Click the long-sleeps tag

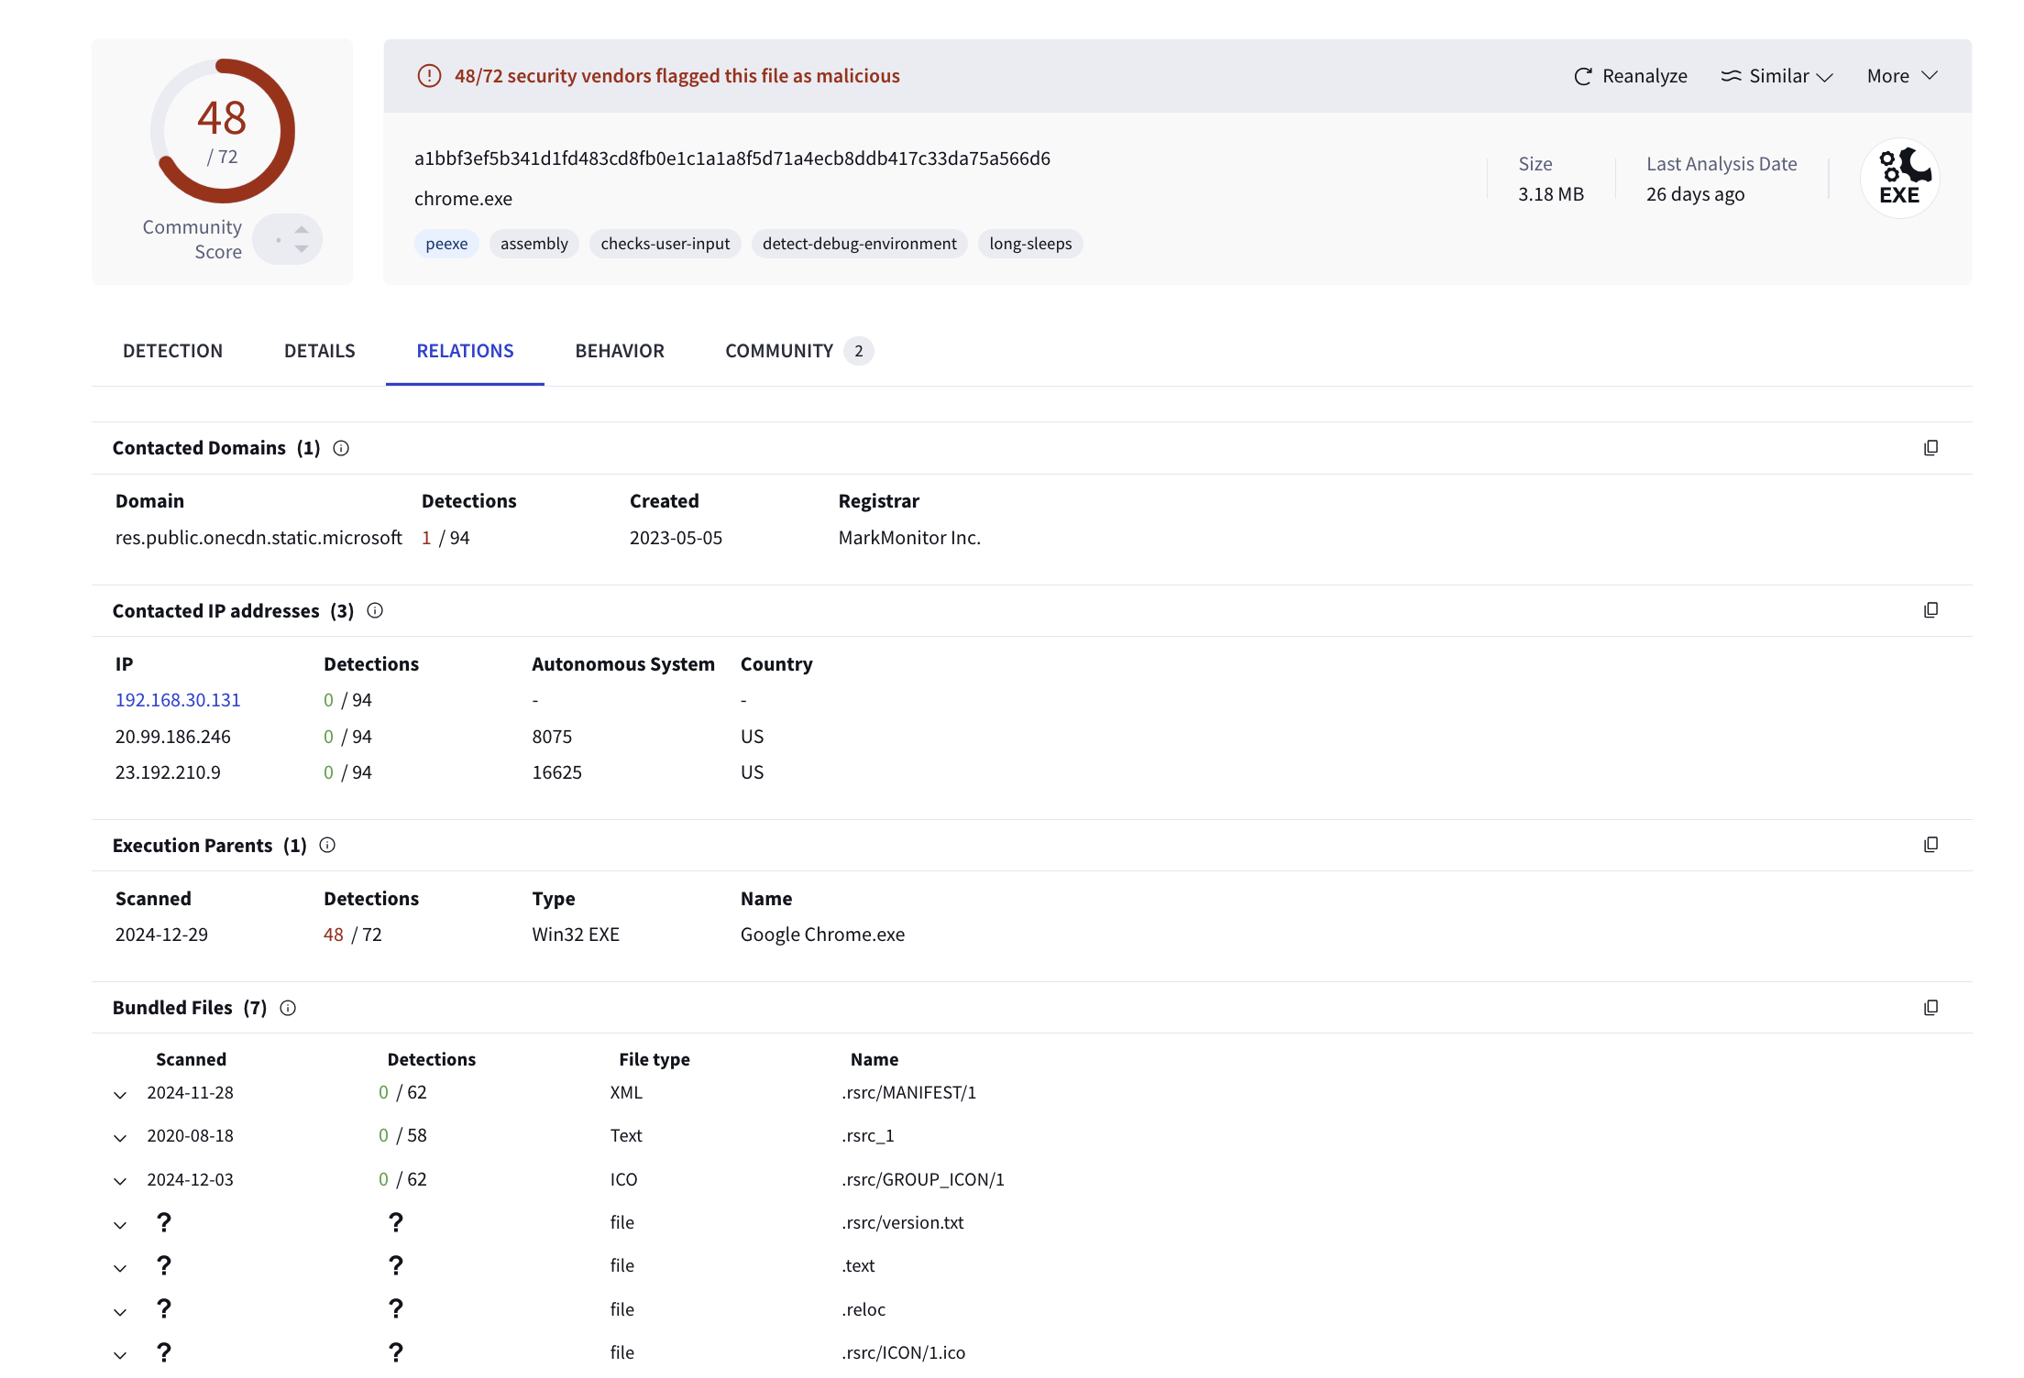click(x=1030, y=244)
